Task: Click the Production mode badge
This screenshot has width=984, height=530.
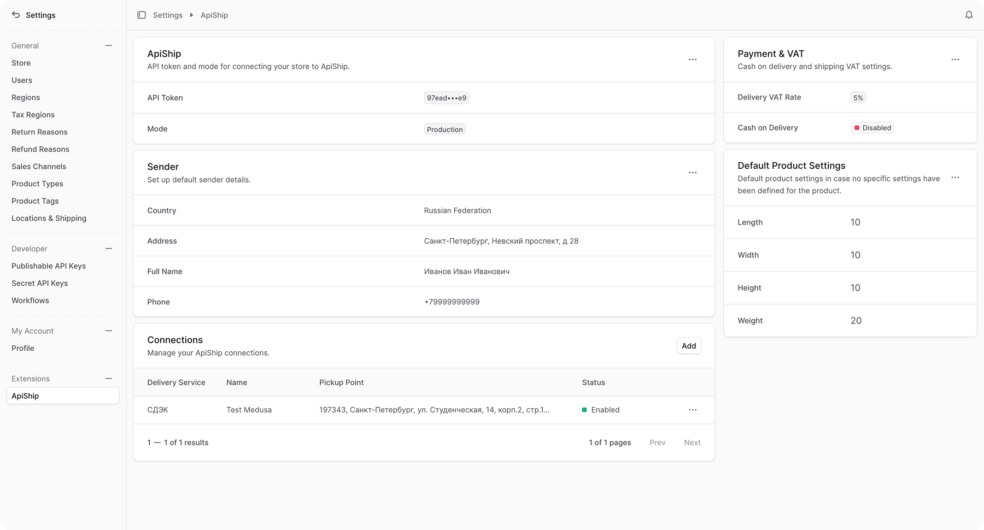Action: [x=445, y=129]
